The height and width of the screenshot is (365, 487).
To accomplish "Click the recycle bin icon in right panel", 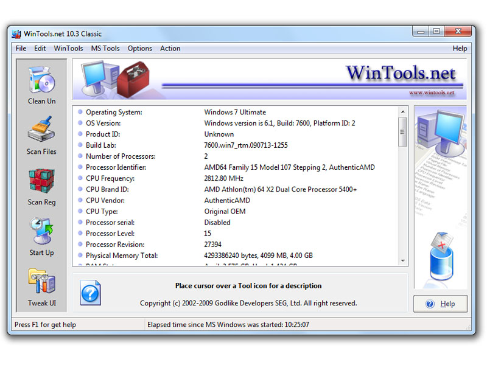I will [x=441, y=256].
